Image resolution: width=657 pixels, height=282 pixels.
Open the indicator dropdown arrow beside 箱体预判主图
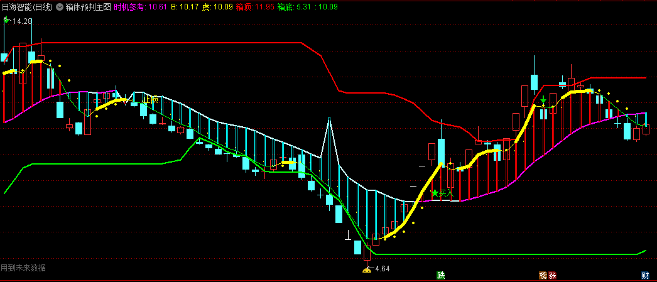click(x=60, y=7)
